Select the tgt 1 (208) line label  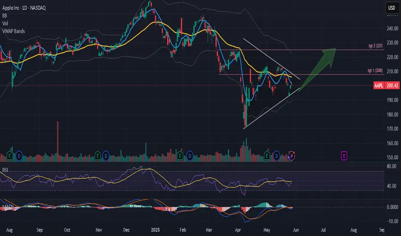[x=375, y=70]
